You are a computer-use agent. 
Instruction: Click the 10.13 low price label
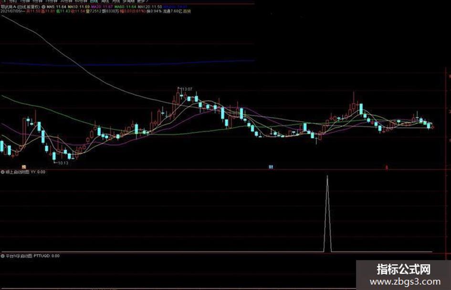coord(63,163)
